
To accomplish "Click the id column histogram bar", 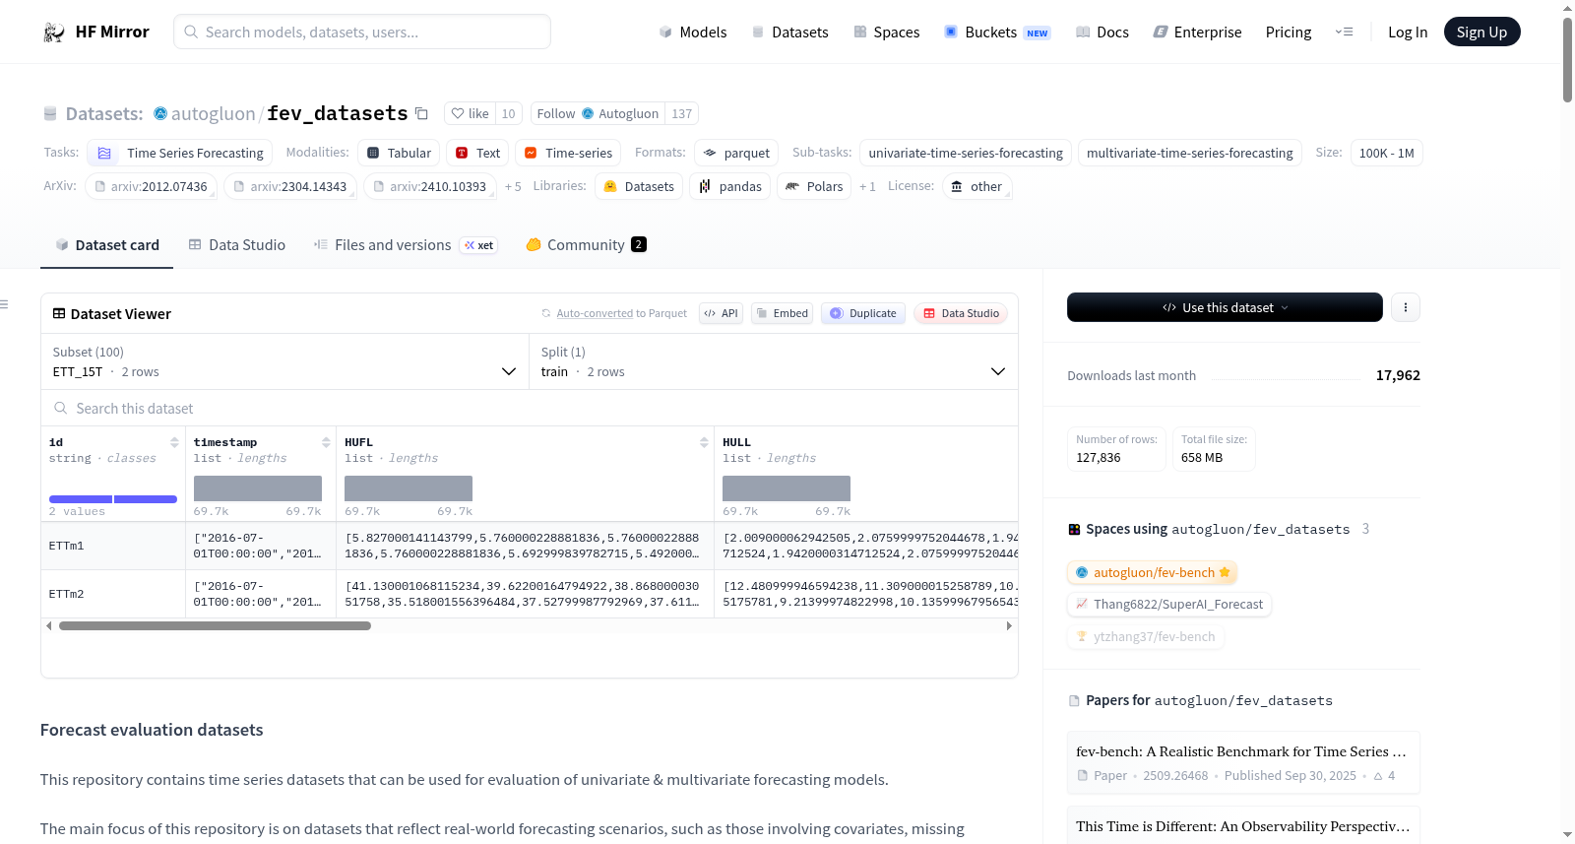I will click(x=113, y=499).
